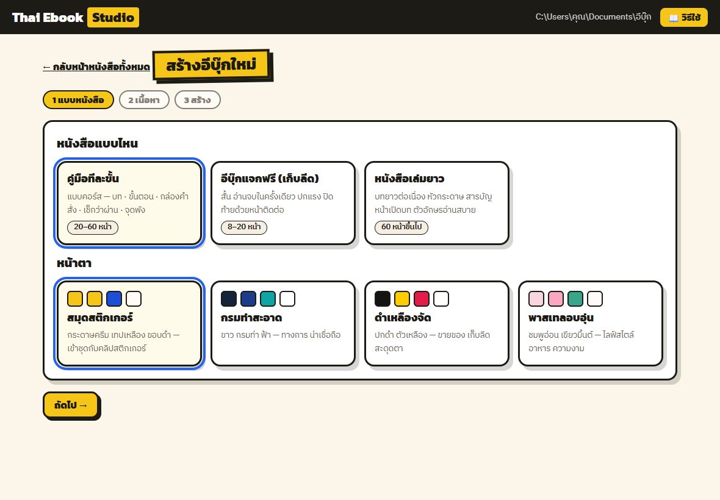Screen dimensions: 720x500
Task: Click the 8–20 หน้า page-count pill
Action: coord(244,227)
